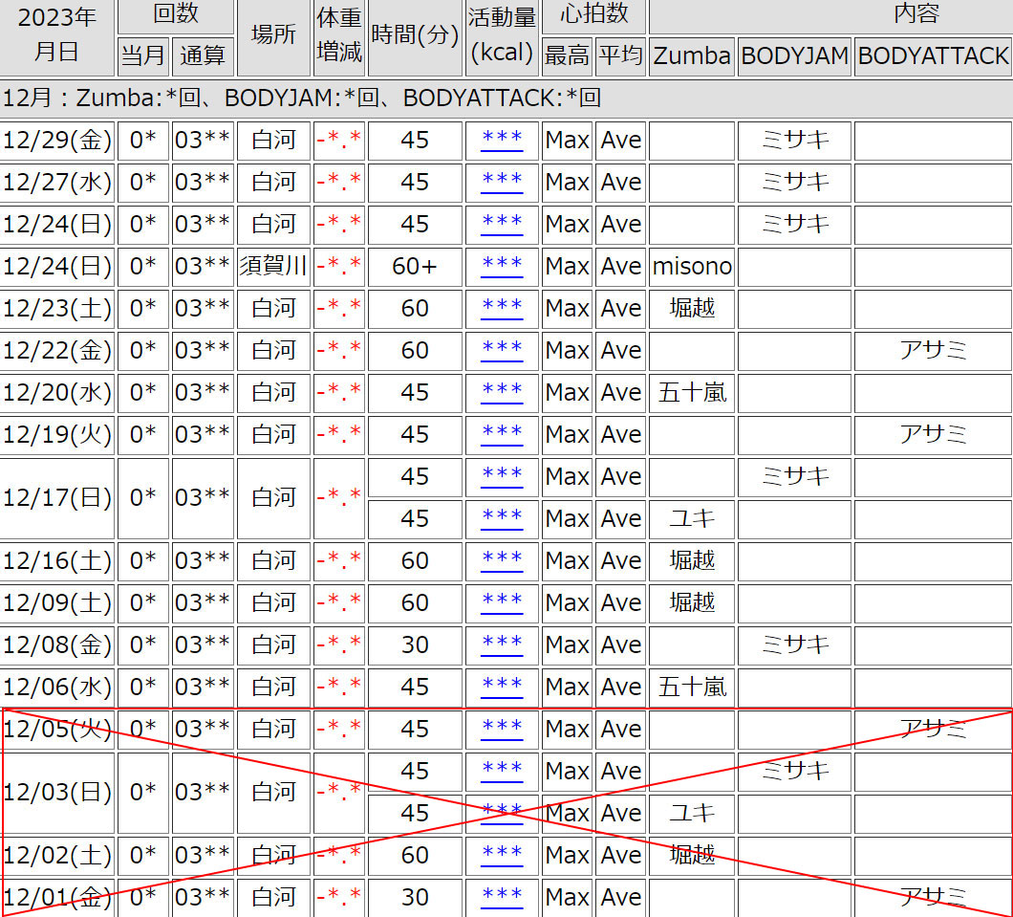Open the kcal link in the 12/08(金) row
This screenshot has height=917, width=1013.
click(x=502, y=644)
